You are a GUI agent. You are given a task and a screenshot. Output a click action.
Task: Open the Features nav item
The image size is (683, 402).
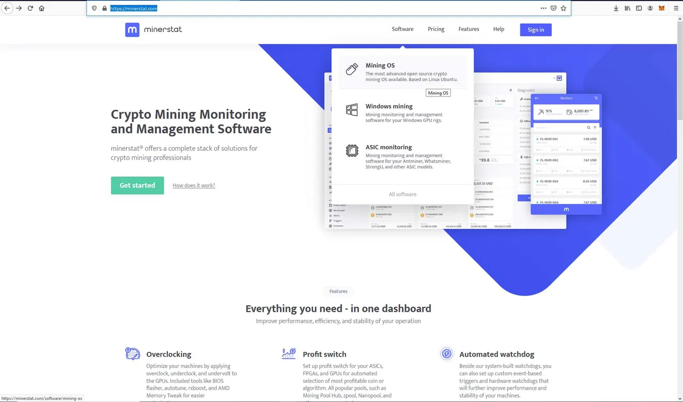(x=468, y=29)
